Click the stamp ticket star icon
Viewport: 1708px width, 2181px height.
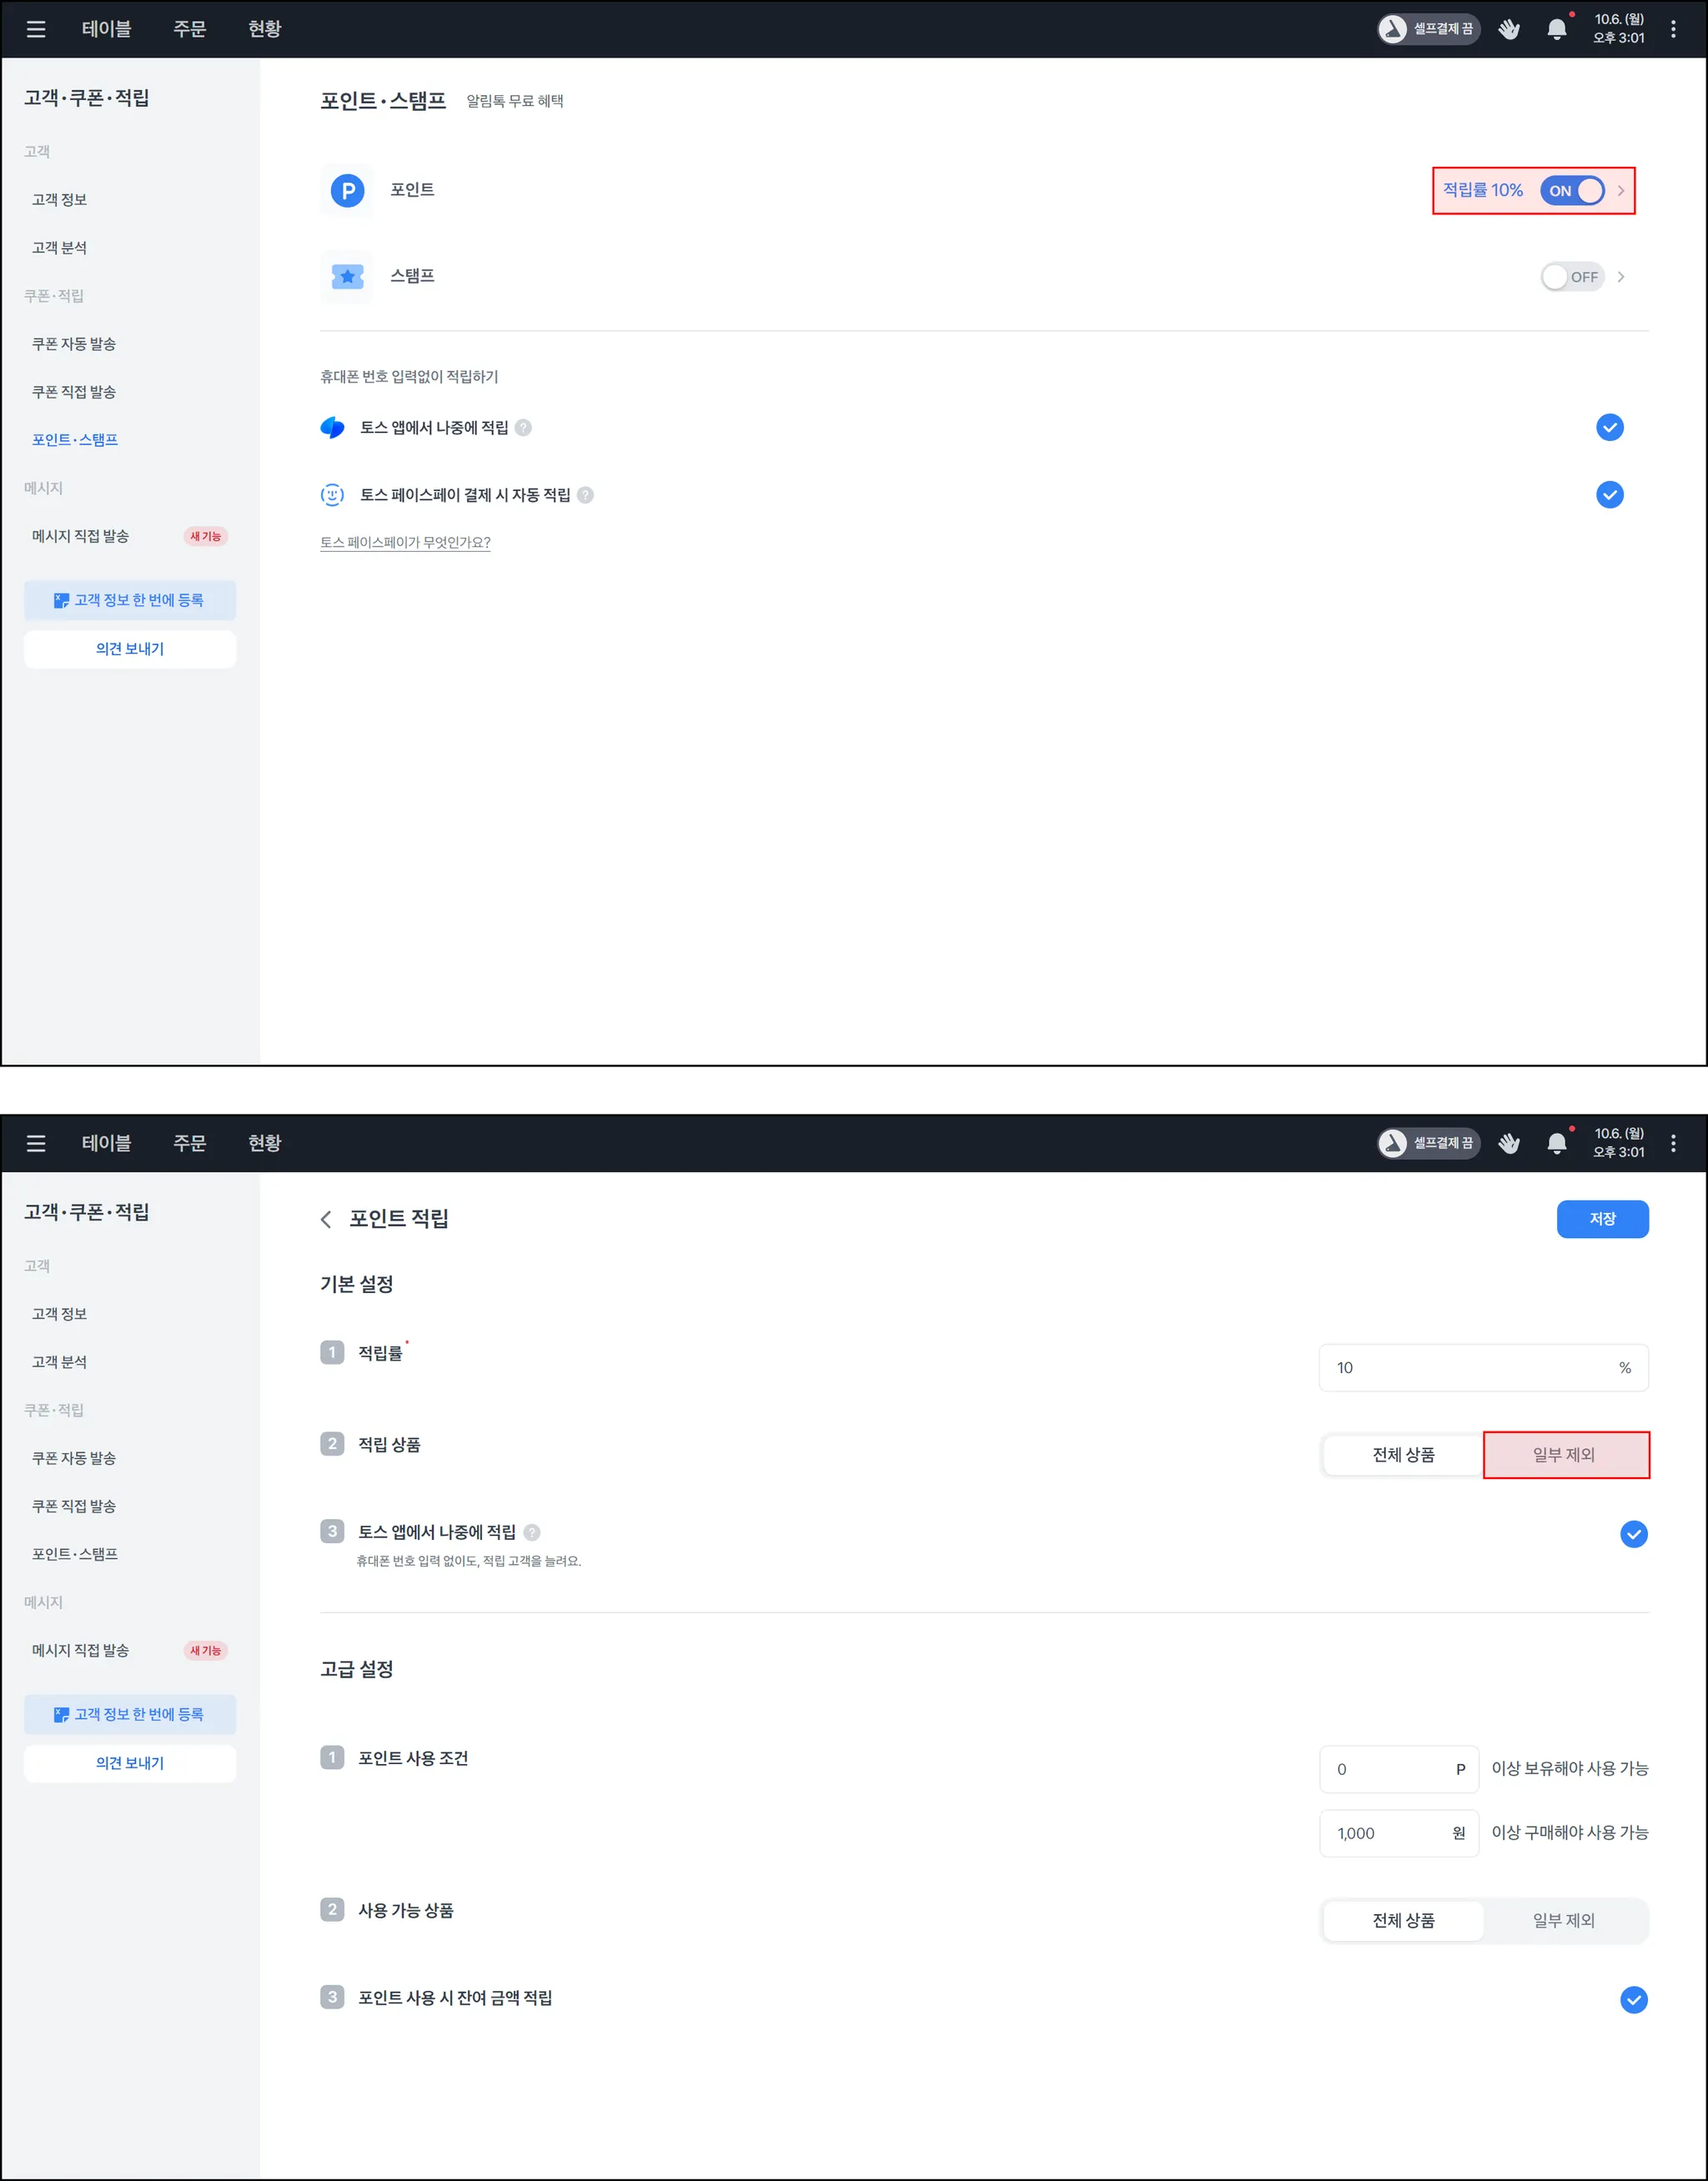(347, 277)
